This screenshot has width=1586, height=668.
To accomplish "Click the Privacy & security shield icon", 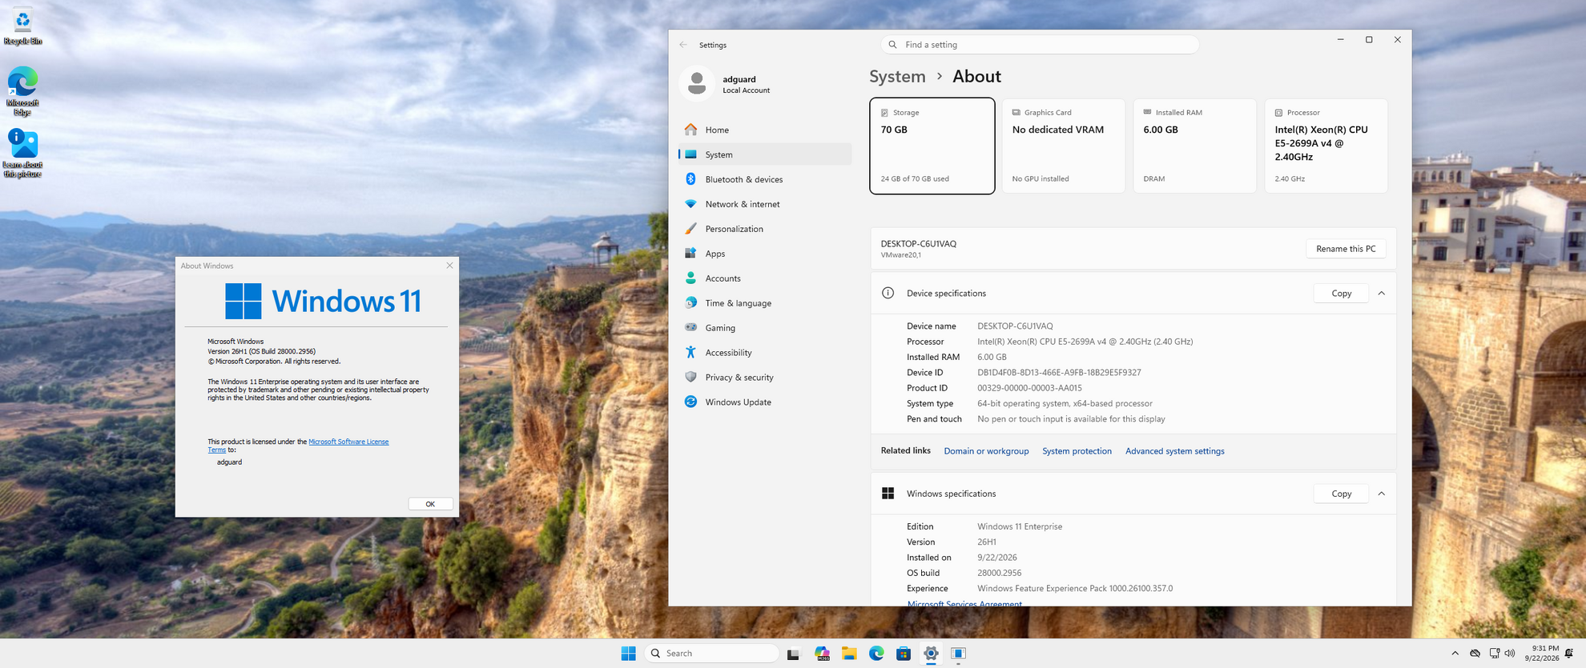I will [x=690, y=377].
